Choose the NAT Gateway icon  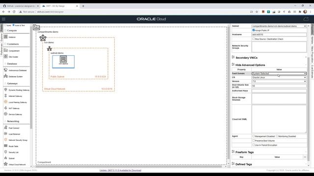tap(5, 108)
